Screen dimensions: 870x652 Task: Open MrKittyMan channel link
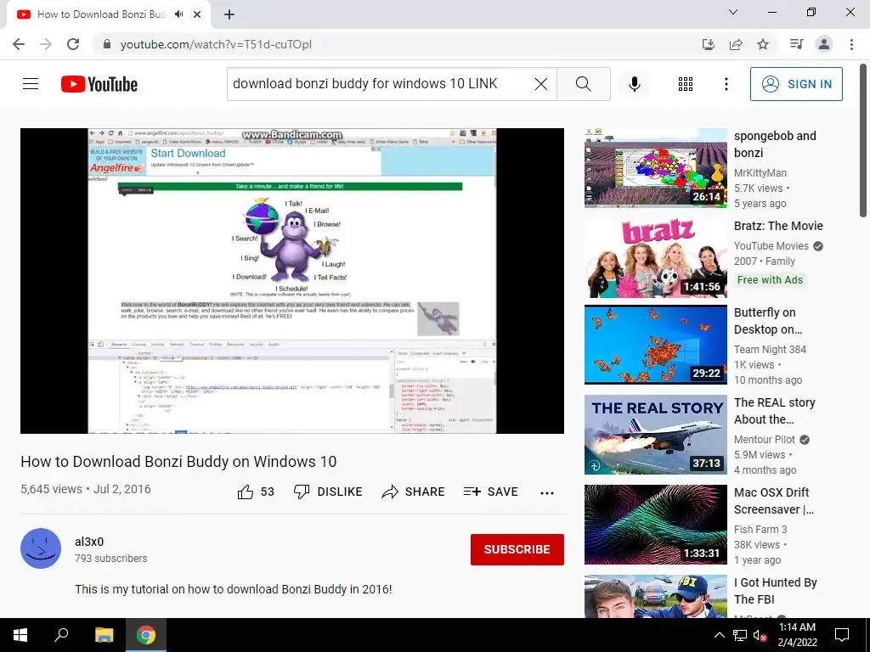pyautogui.click(x=760, y=173)
